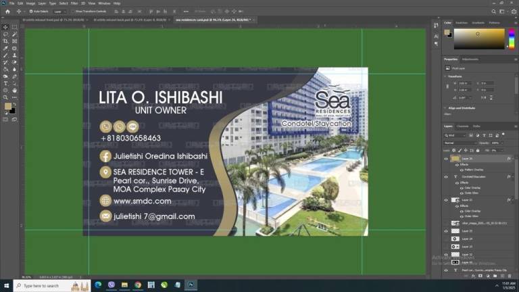Image resolution: width=519 pixels, height=292 pixels.
Task: Add layer style fx icon at panel bottom
Action: [x=473, y=276]
